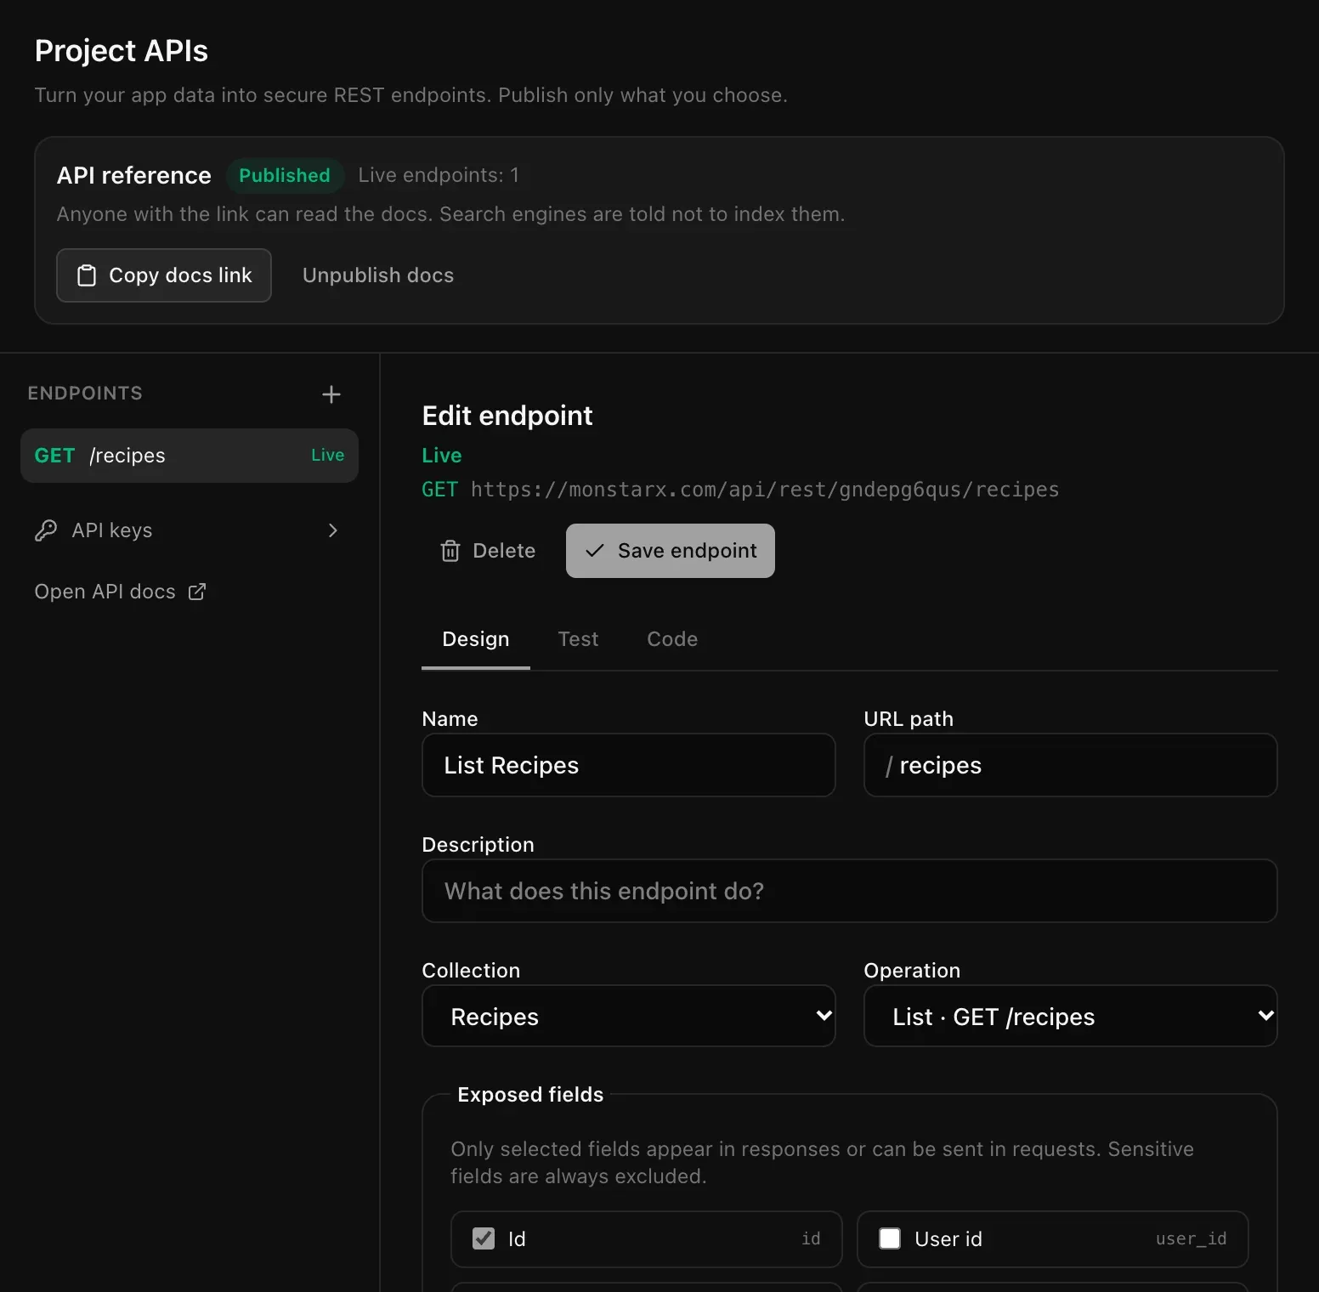
Task: Click the Exposed fields section title
Action: [530, 1095]
